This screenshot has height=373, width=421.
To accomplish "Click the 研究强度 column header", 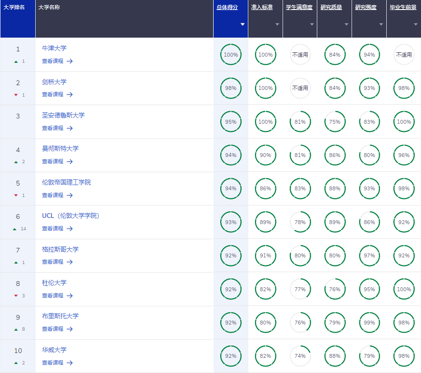I will pyautogui.click(x=366, y=8).
